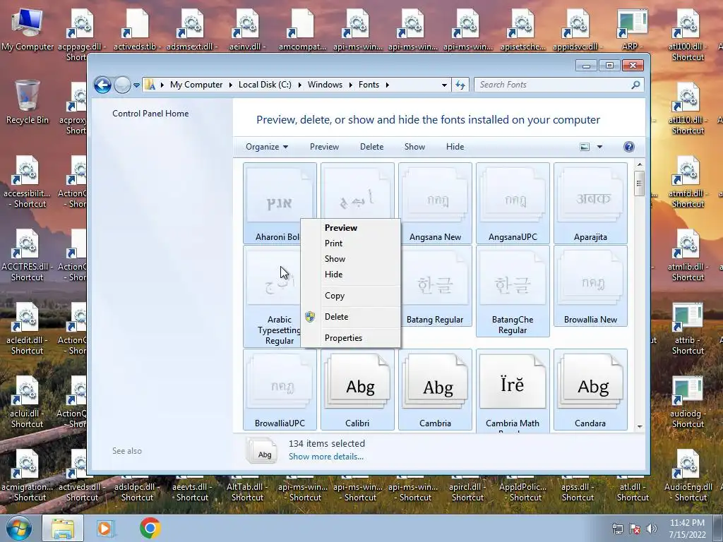
Task: Click the change view icon
Action: 585,147
